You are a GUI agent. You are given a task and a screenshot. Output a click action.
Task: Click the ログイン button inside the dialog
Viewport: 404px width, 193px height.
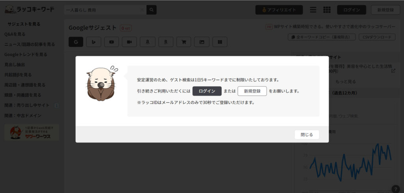(207, 91)
